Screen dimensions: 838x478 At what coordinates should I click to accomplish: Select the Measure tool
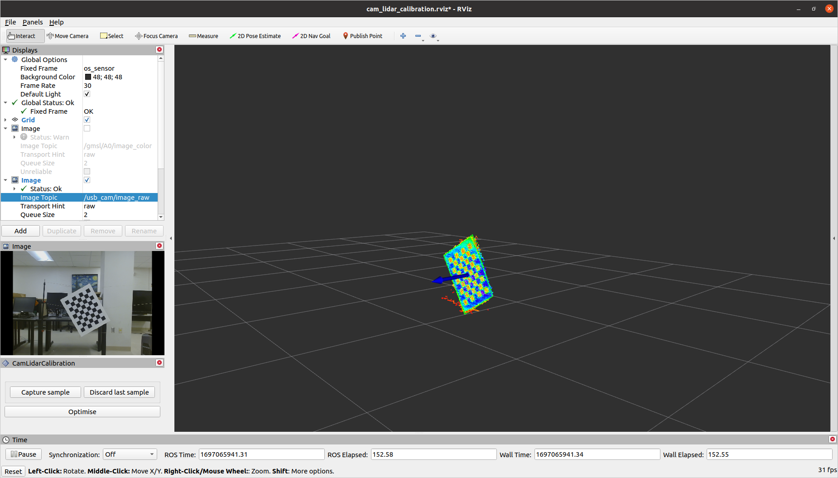[x=203, y=36]
